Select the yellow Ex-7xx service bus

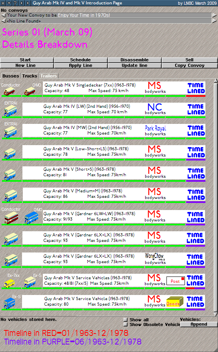click(9, 284)
